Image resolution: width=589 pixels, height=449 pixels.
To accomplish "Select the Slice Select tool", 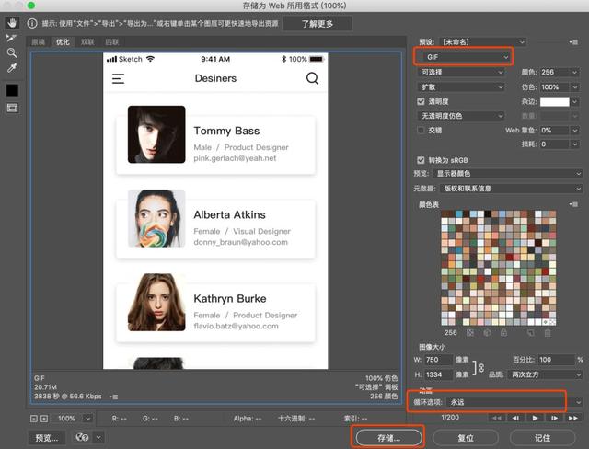I will [12, 38].
